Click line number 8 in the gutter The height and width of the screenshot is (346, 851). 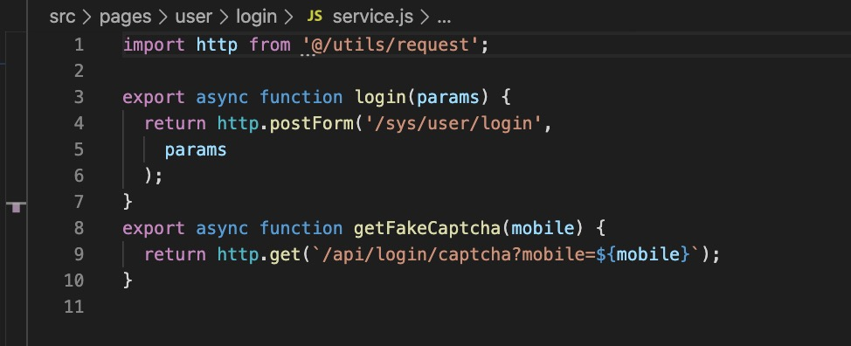[x=80, y=228]
